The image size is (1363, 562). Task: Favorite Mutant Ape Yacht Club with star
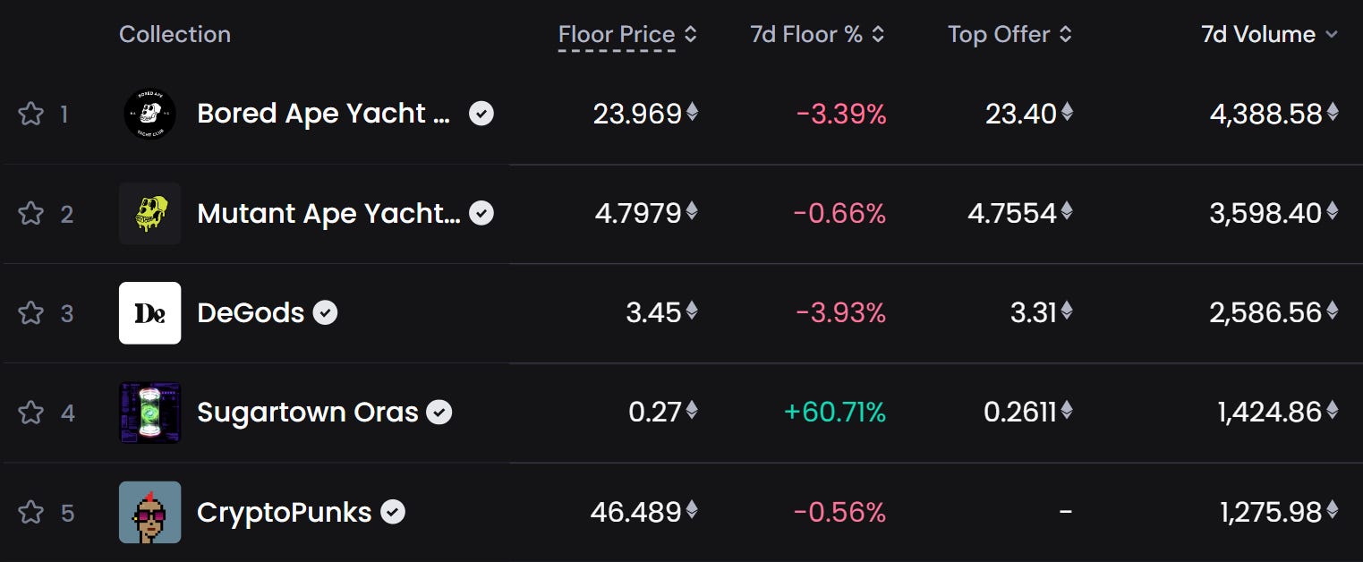(30, 213)
